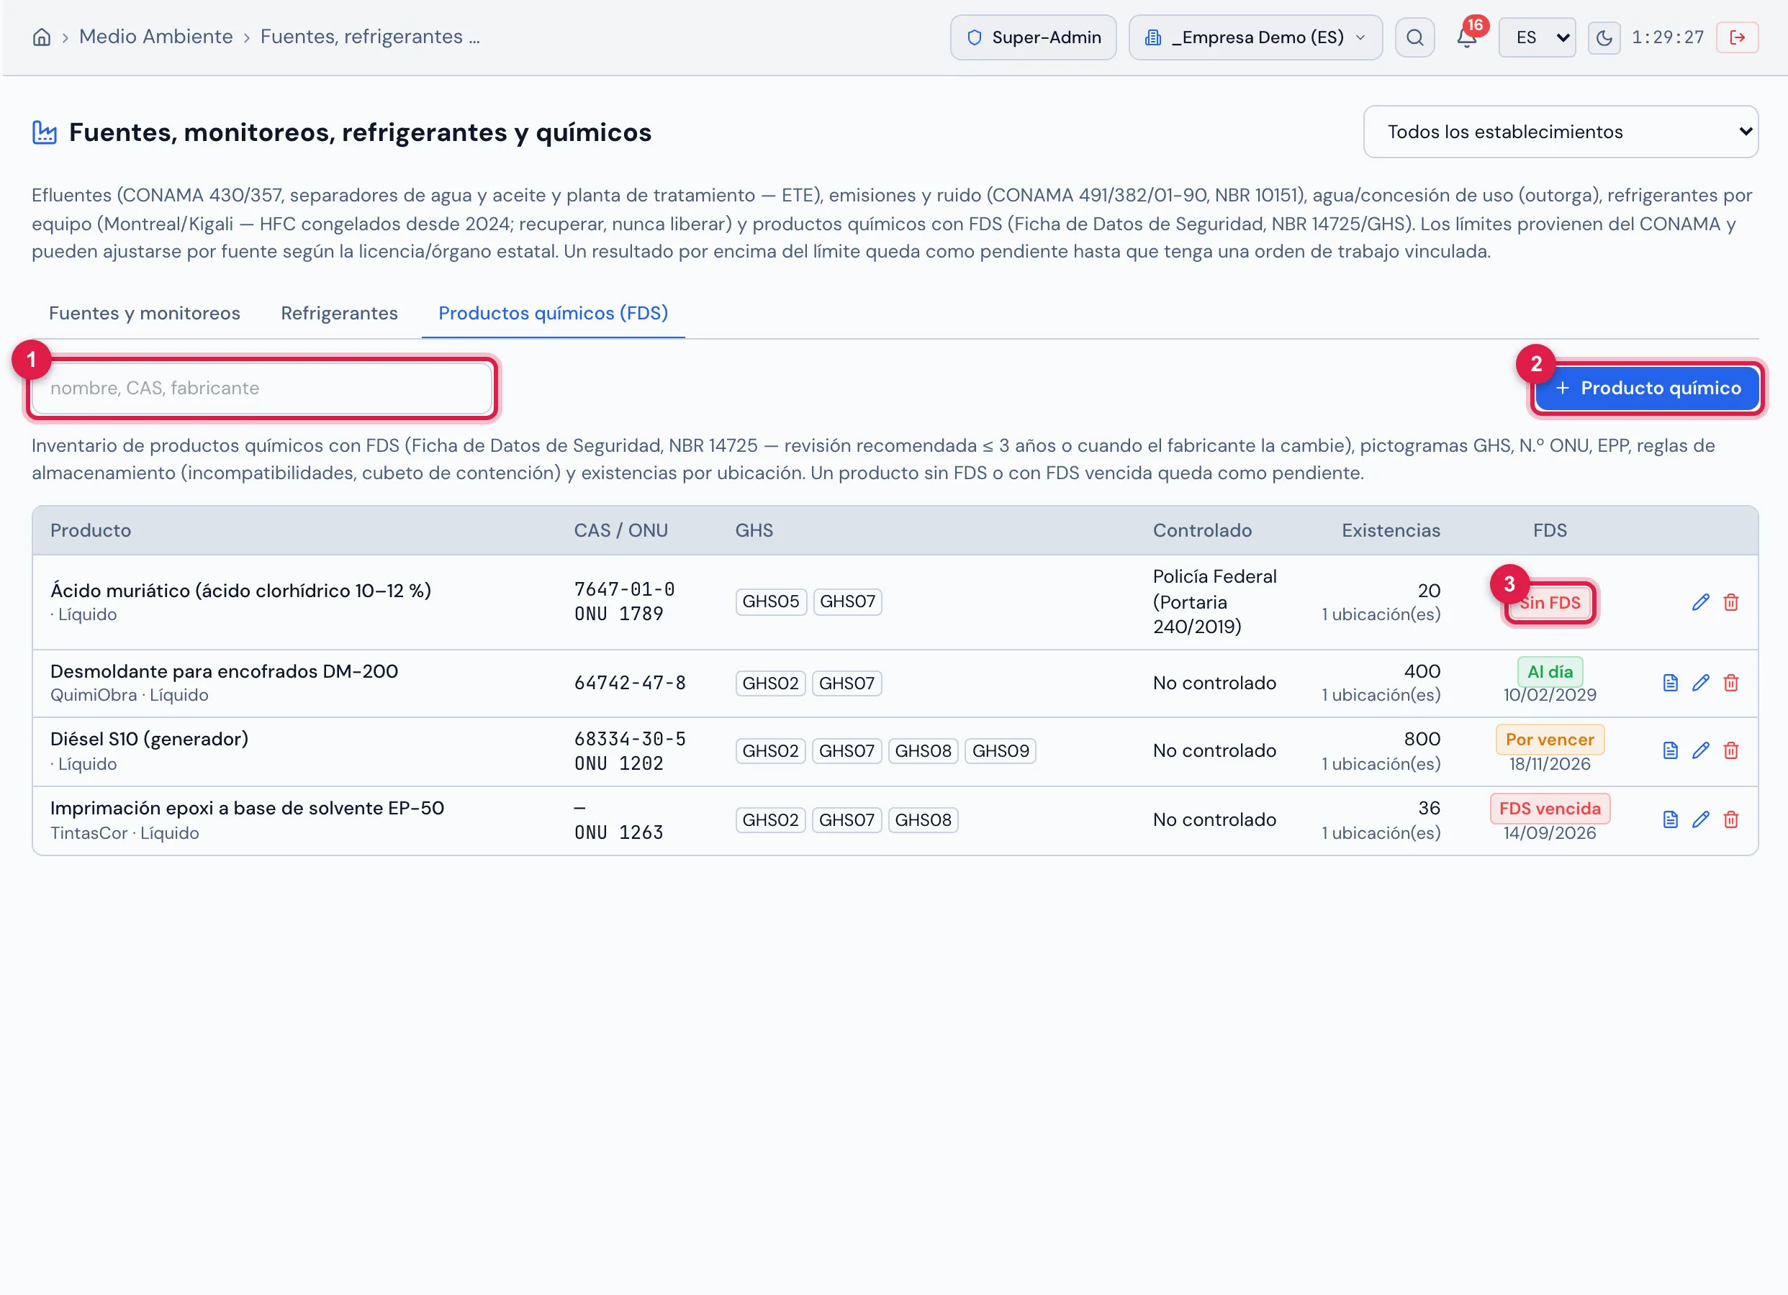Click CAS number 64742-47-8
The width and height of the screenshot is (1788, 1295).
pos(629,683)
